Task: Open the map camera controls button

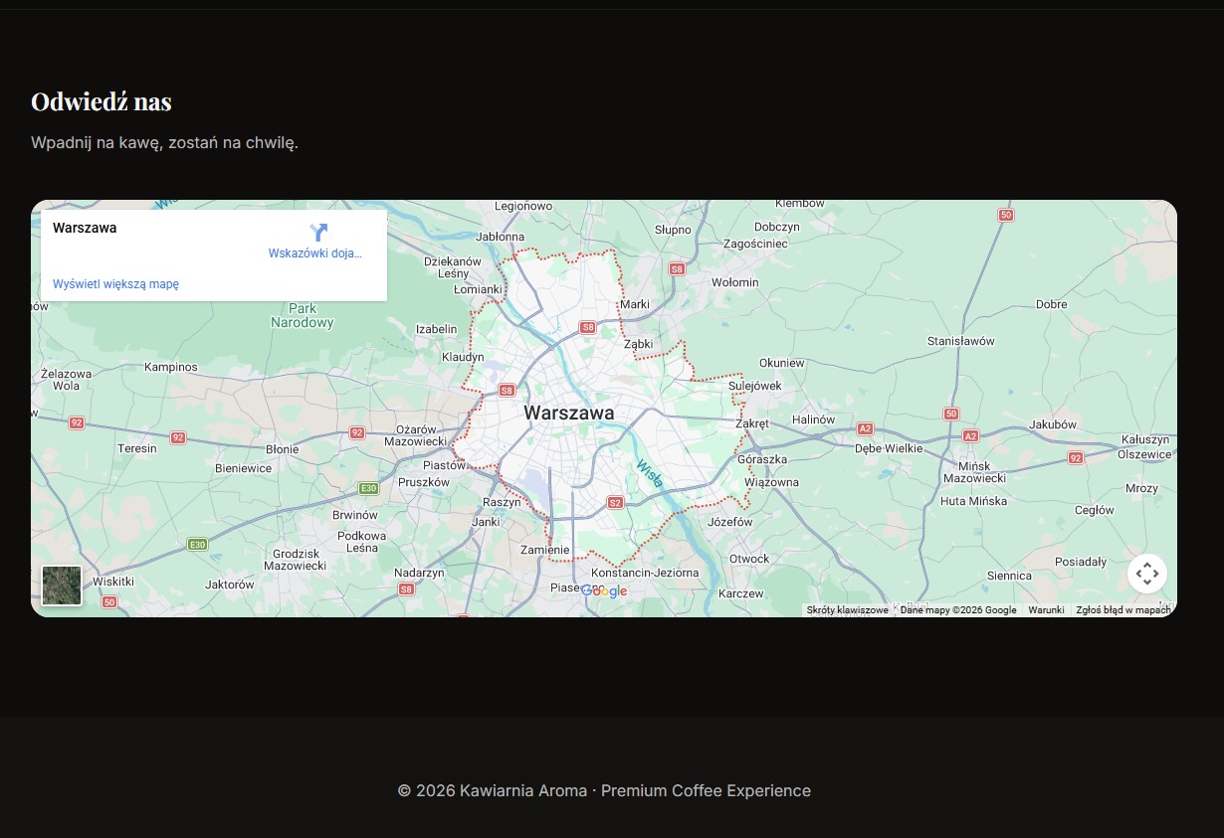Action: (1146, 574)
